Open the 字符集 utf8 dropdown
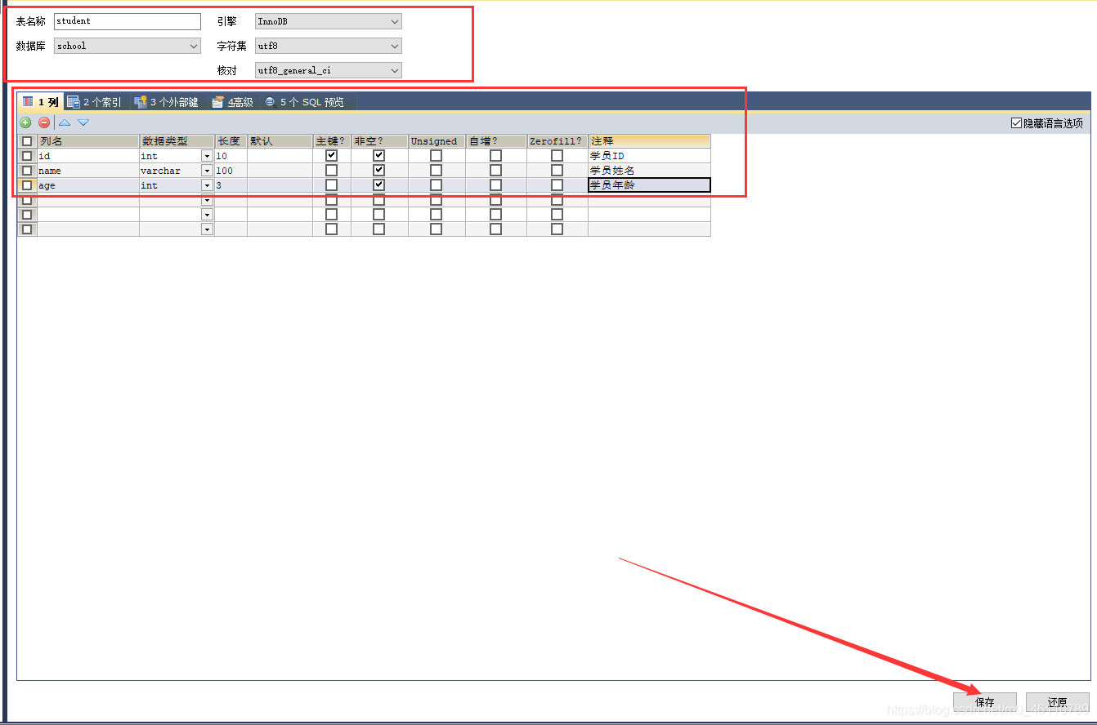The height and width of the screenshot is (725, 1097). click(x=328, y=46)
